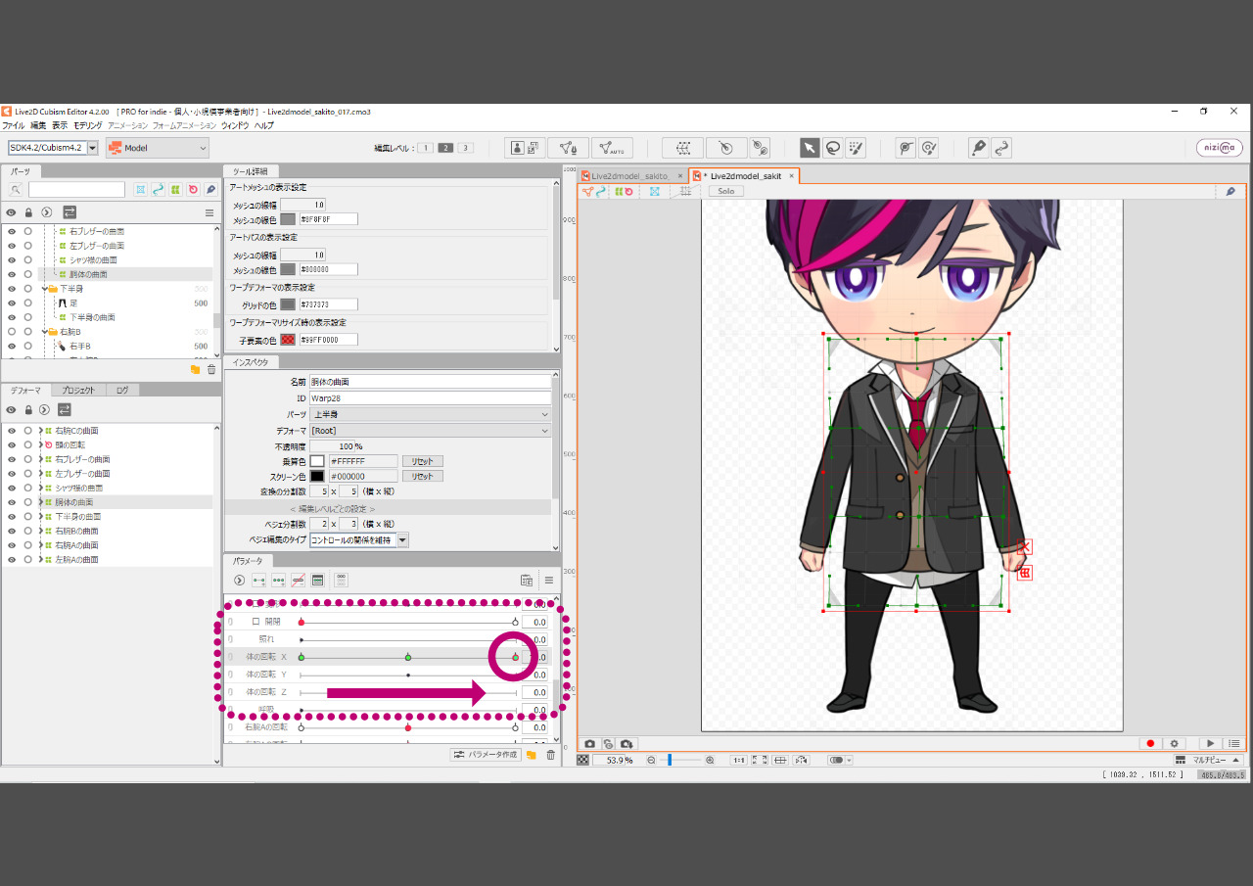Open the Model workspace dropdown
Screen dimensions: 1253x886
[x=158, y=148]
